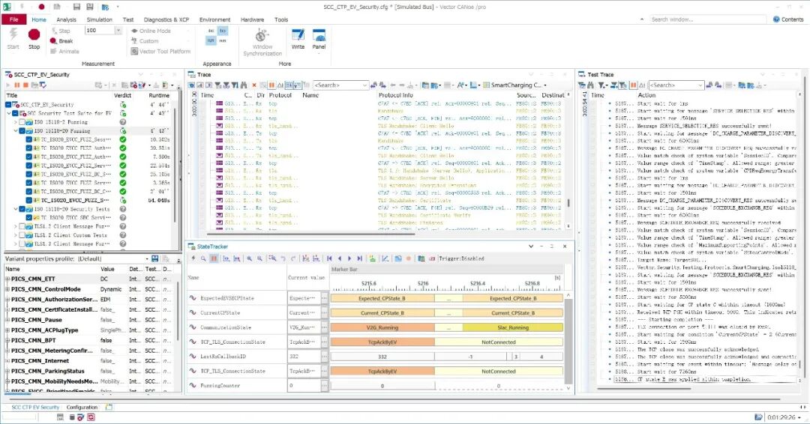Pause the StateTracker display
This screenshot has height=424, width=810.
click(x=214, y=258)
